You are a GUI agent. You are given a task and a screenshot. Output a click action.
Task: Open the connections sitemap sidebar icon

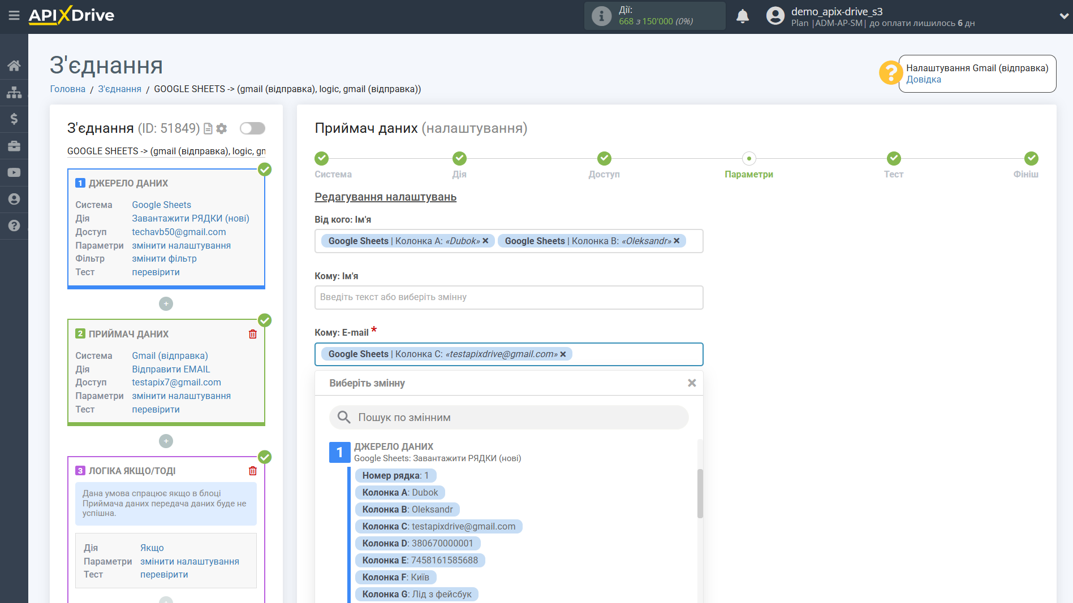coord(14,92)
